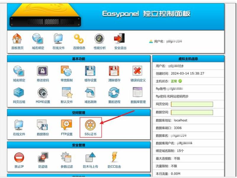Click the 清除缓存 icon
Viewport: 237px width, 178px height.
pyautogui.click(x=114, y=71)
